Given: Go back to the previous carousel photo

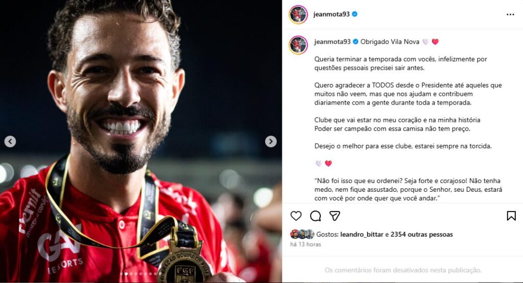Looking at the screenshot, I should [x=10, y=142].
